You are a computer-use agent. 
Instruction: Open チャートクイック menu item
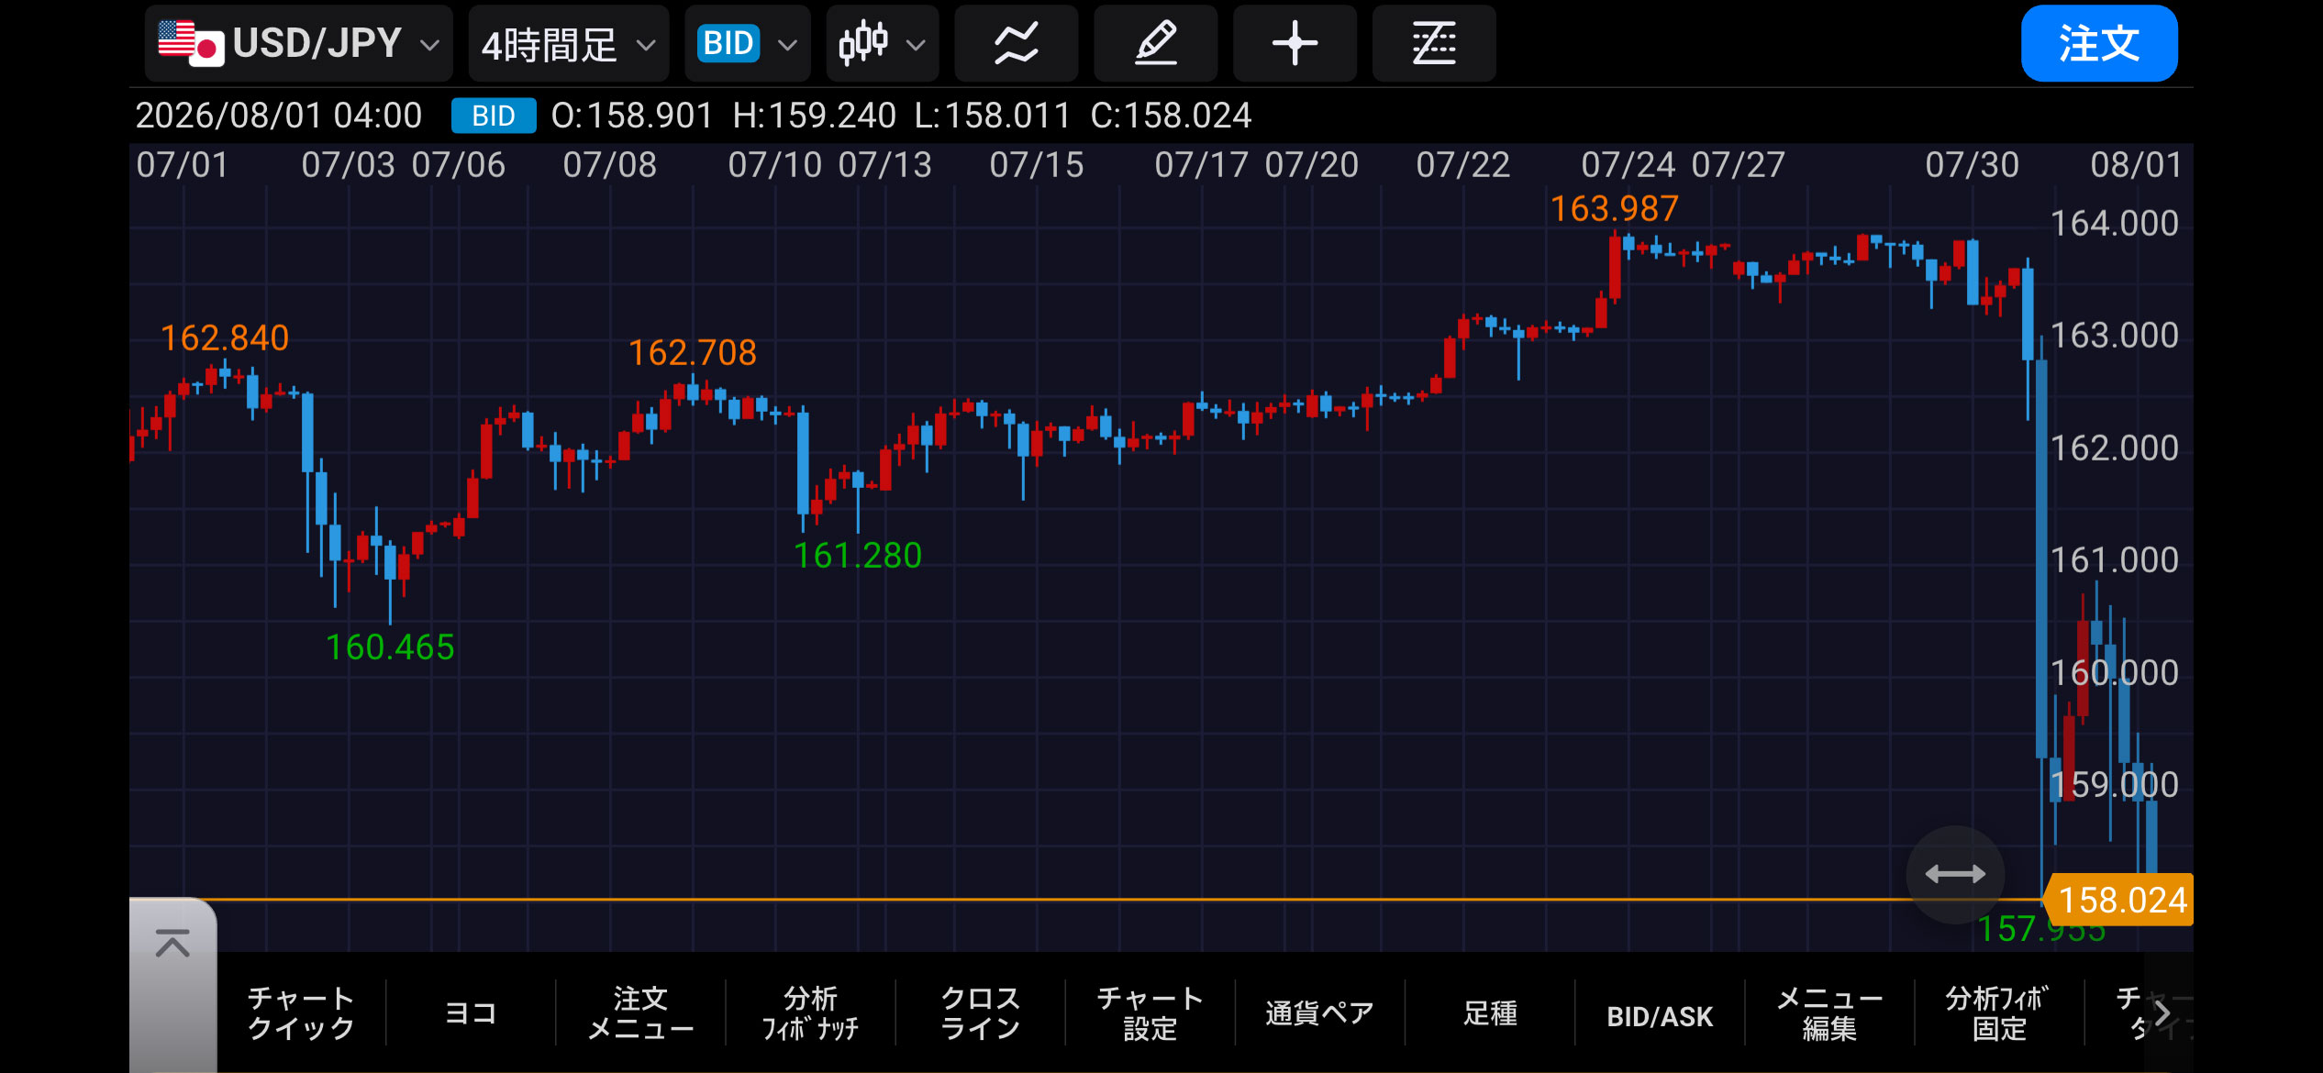(301, 1012)
